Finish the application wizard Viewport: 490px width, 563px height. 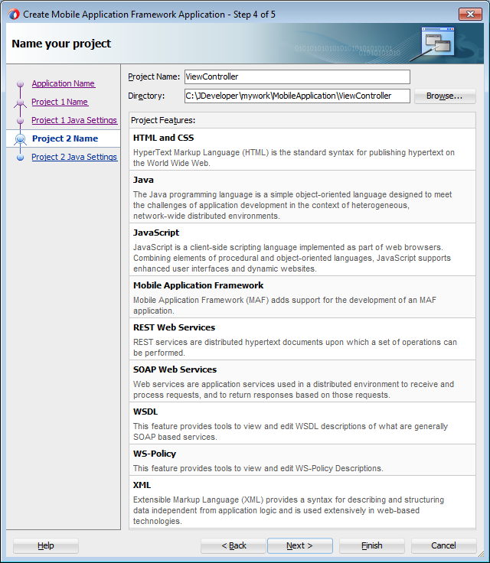[x=372, y=545]
